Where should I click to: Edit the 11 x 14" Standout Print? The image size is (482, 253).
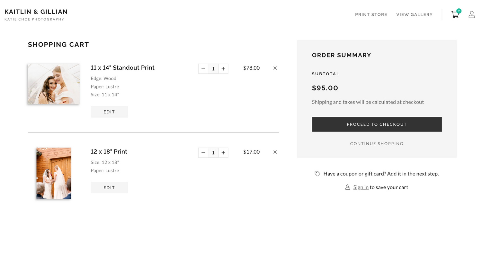(109, 112)
